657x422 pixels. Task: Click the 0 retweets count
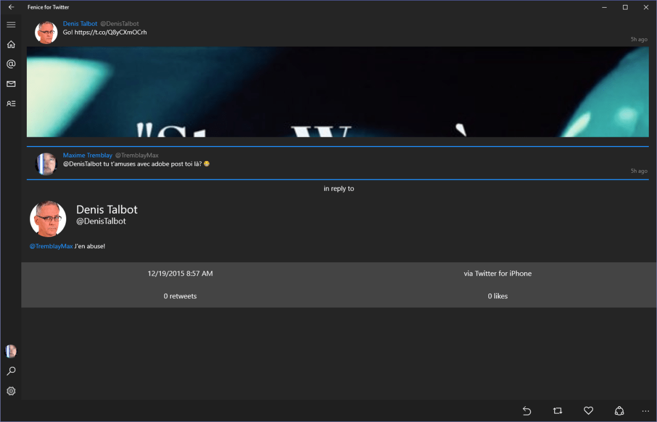point(180,296)
